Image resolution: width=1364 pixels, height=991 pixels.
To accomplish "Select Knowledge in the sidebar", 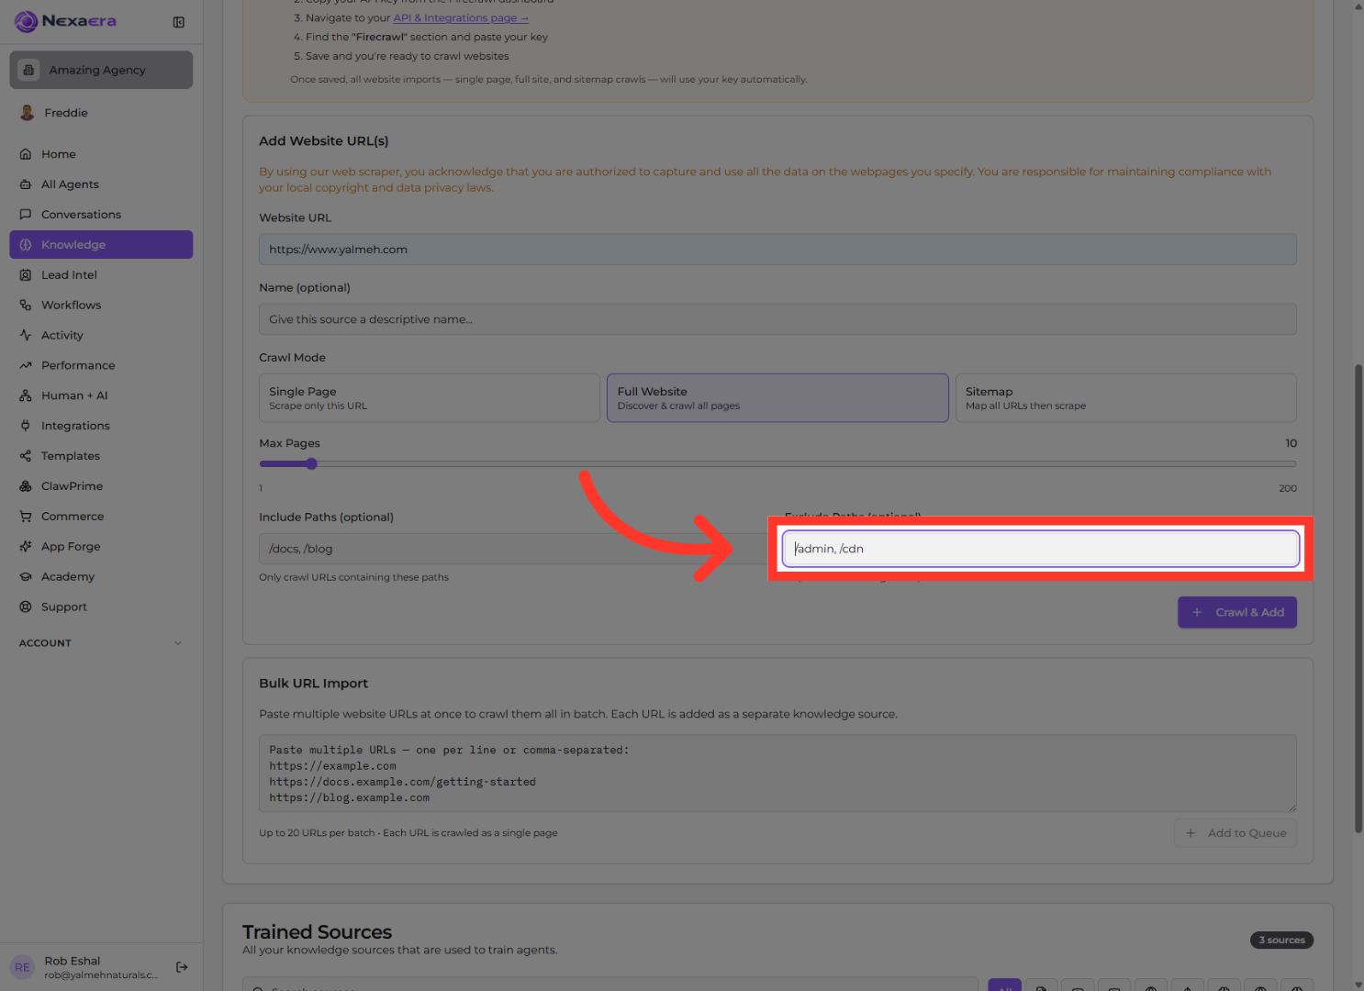I will coord(101,245).
